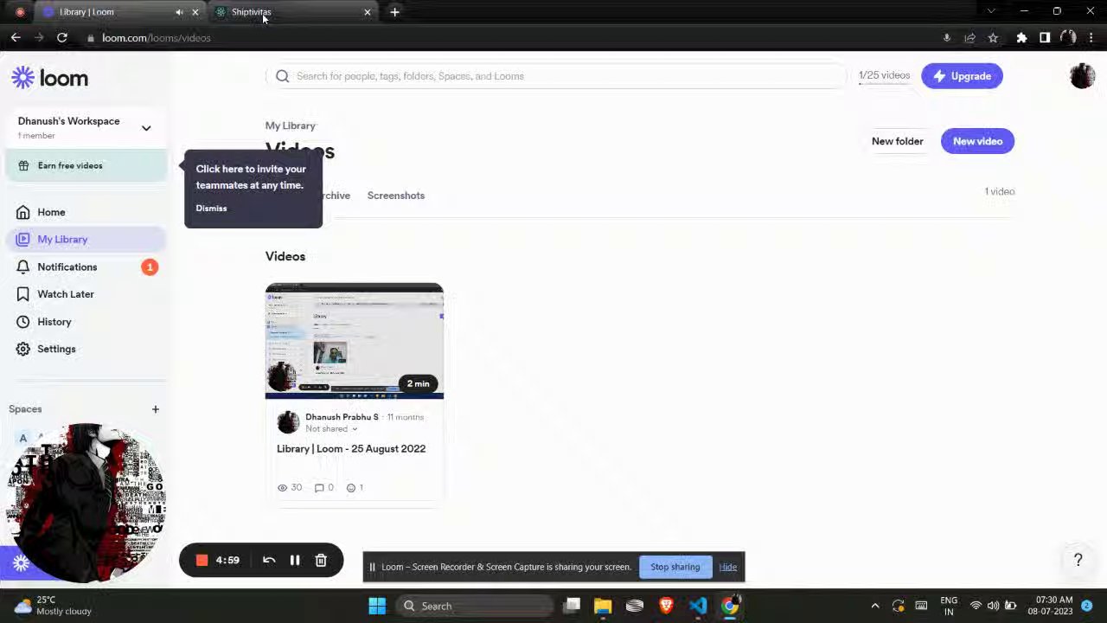Add a new Space with plus icon

(x=156, y=409)
